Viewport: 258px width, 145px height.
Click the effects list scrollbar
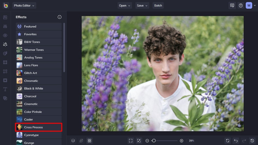[64, 47]
